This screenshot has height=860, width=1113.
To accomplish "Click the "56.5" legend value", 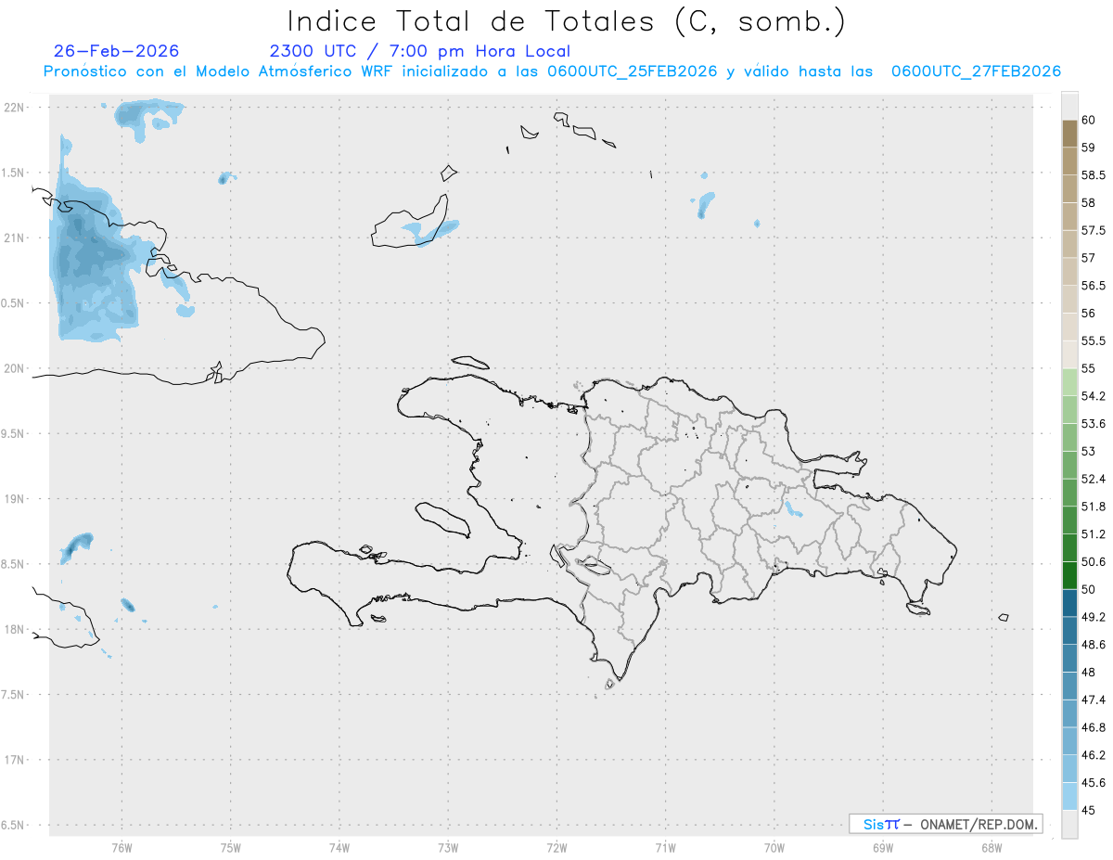I will tap(1093, 286).
